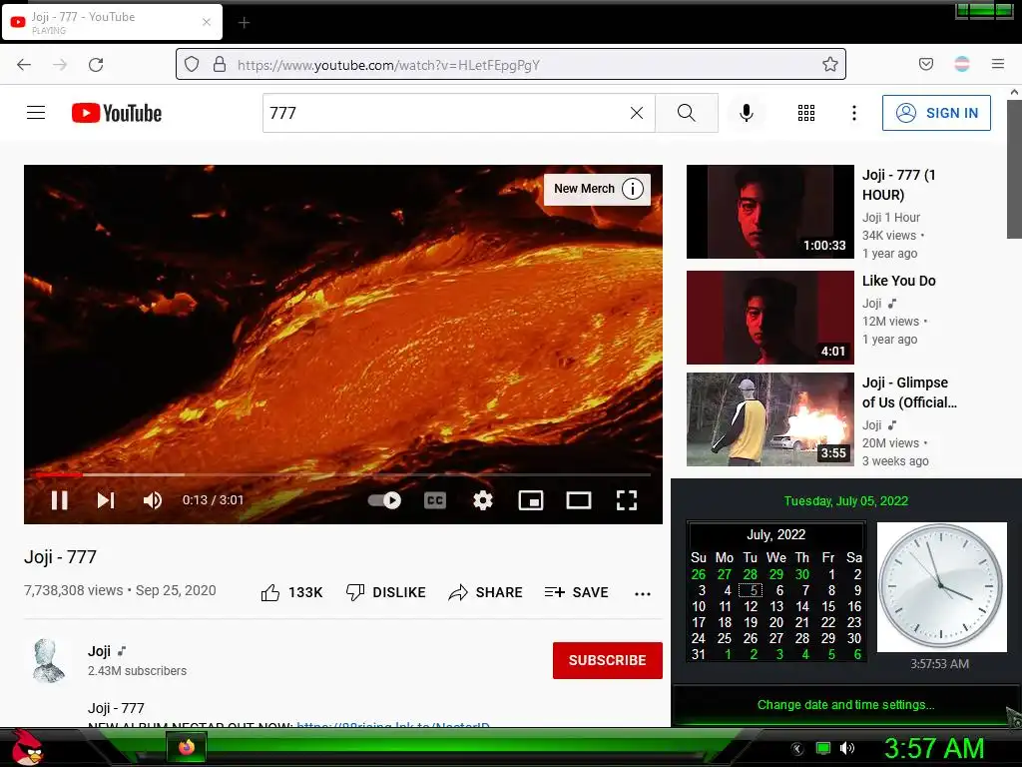This screenshot has height=767, width=1022.
Task: Select July 5 on calendar
Action: [751, 590]
